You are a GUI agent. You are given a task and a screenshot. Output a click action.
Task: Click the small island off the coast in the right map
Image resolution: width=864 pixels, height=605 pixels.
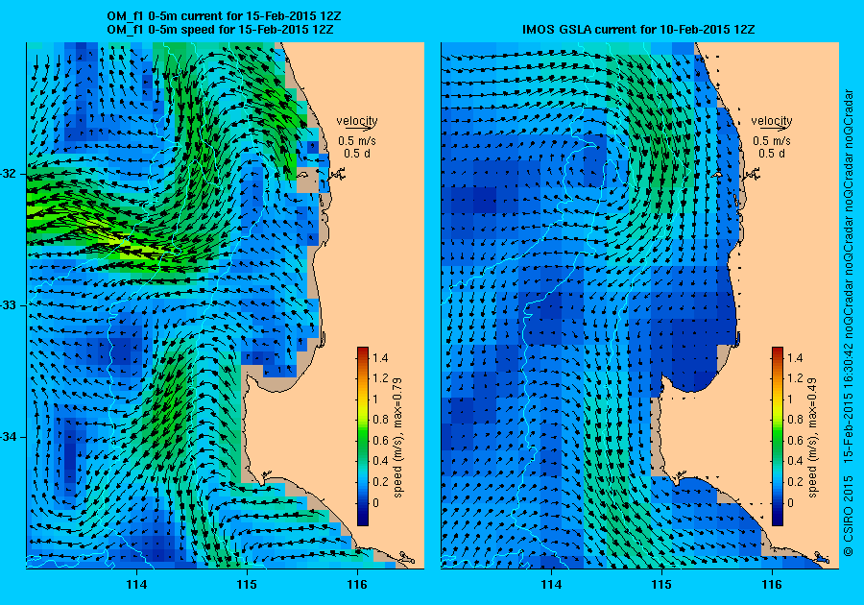pos(717,175)
